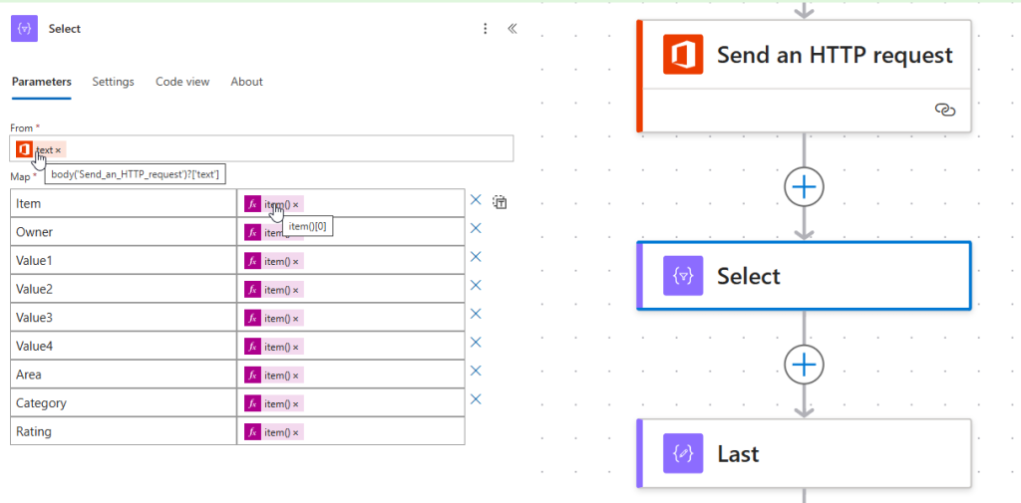Open the more options vertical ellipsis menu
The image size is (1021, 503).
[x=486, y=29]
